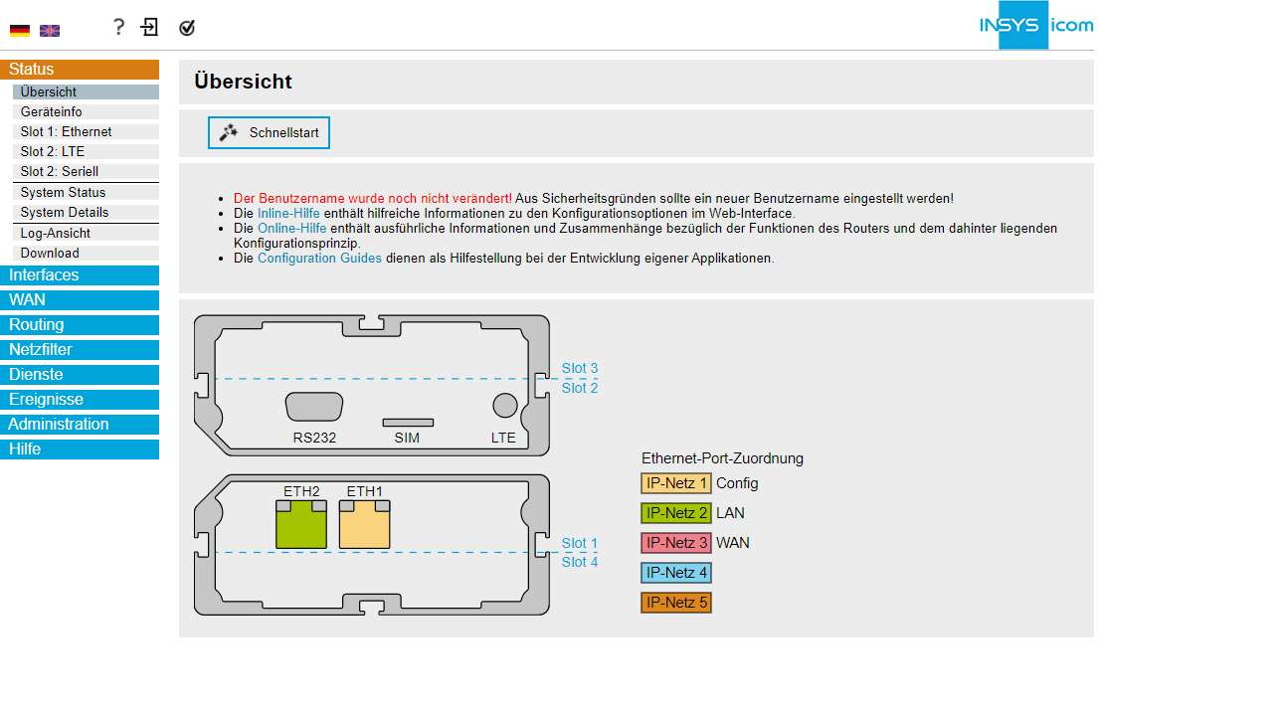The height and width of the screenshot is (716, 1285).
Task: Switch language to German flag
Action: [20, 31]
